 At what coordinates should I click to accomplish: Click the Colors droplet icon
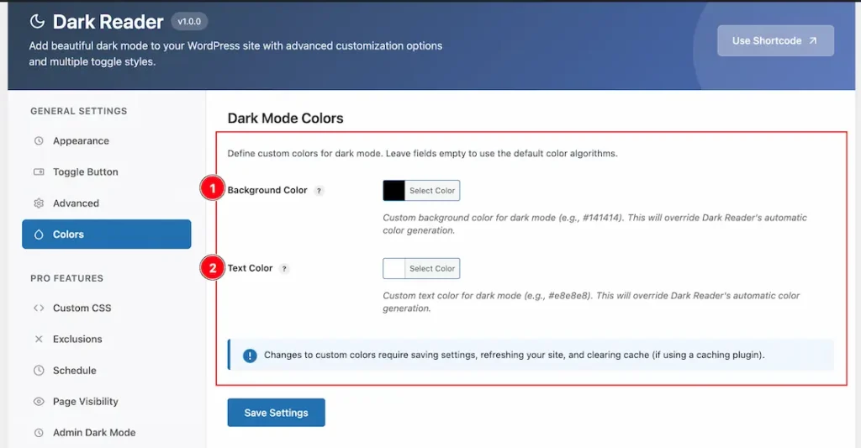39,235
